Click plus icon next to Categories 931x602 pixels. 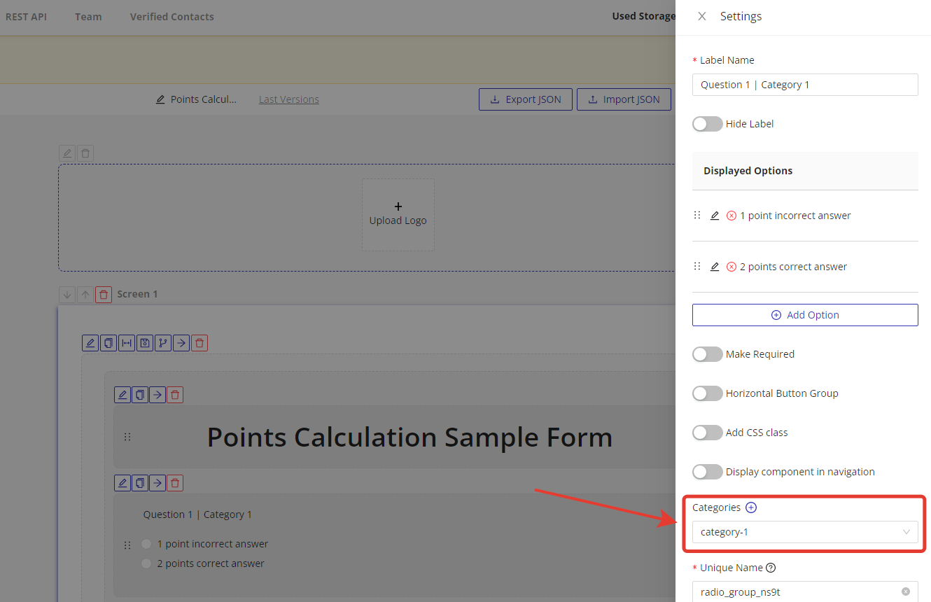tap(751, 507)
